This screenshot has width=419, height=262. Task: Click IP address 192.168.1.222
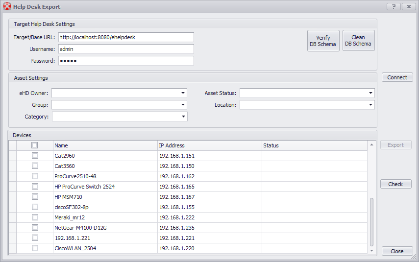[x=177, y=217]
